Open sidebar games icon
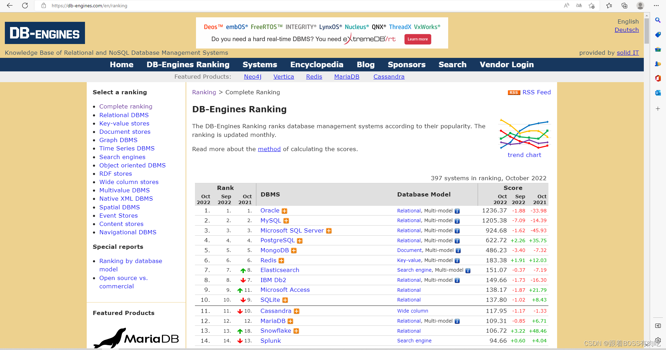 (658, 64)
